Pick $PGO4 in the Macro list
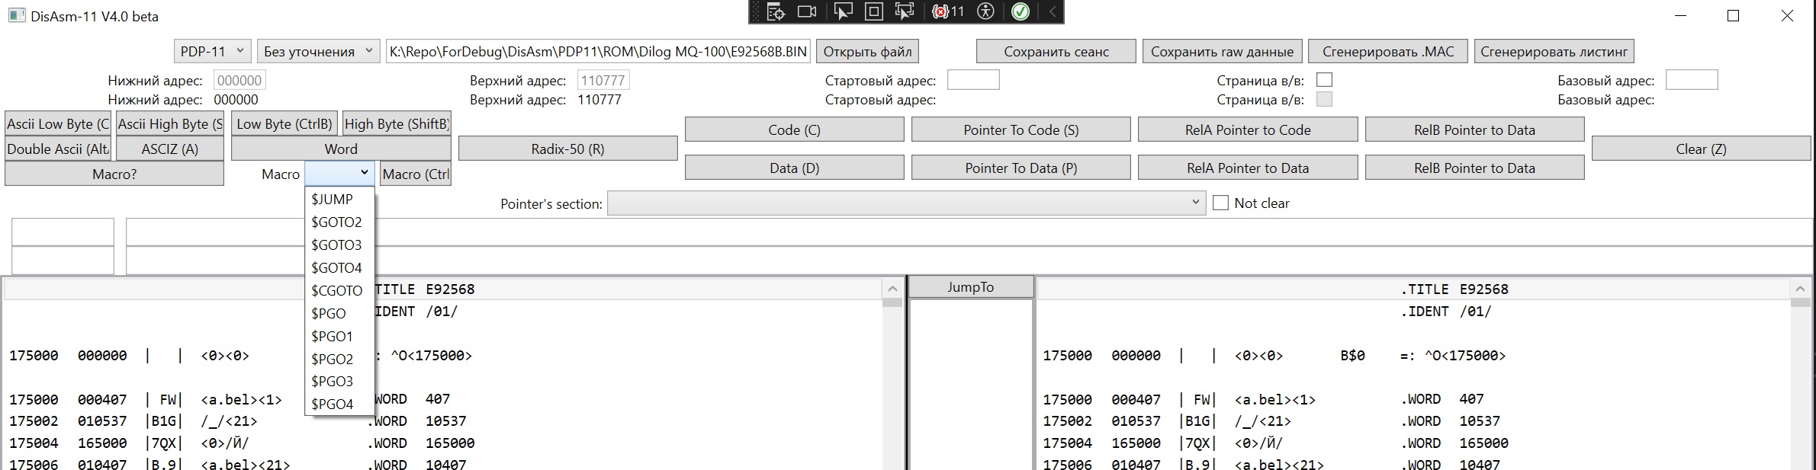The image size is (1816, 470). pos(333,404)
